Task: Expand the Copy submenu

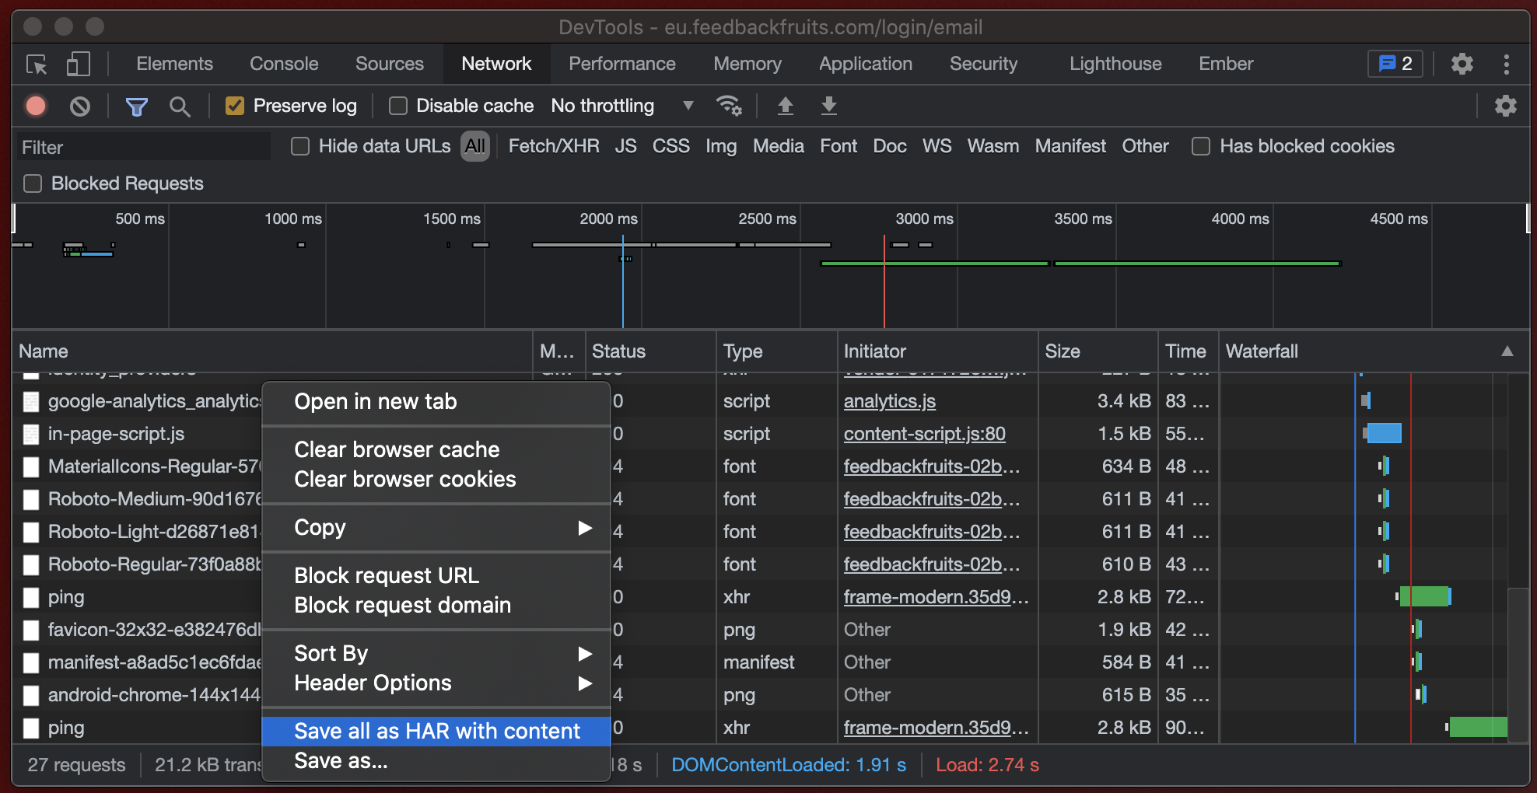Action: tap(436, 528)
